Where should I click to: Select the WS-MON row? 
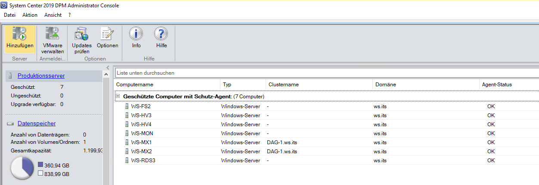pos(327,133)
